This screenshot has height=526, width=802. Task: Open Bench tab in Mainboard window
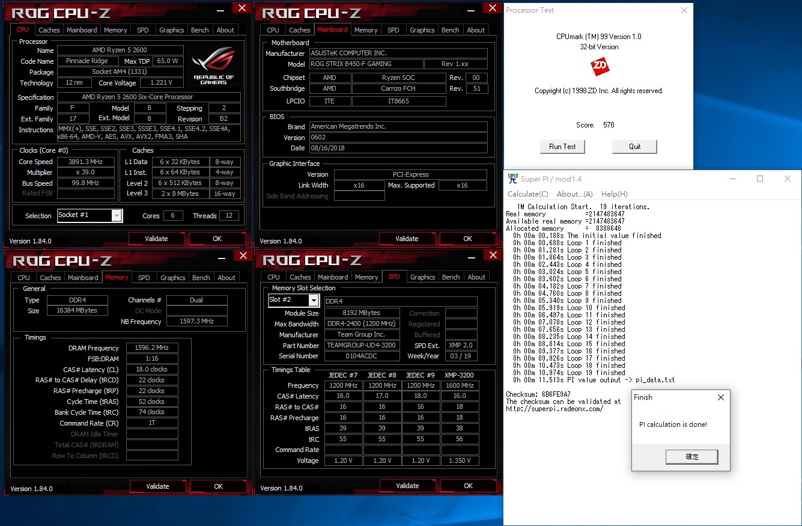451,30
